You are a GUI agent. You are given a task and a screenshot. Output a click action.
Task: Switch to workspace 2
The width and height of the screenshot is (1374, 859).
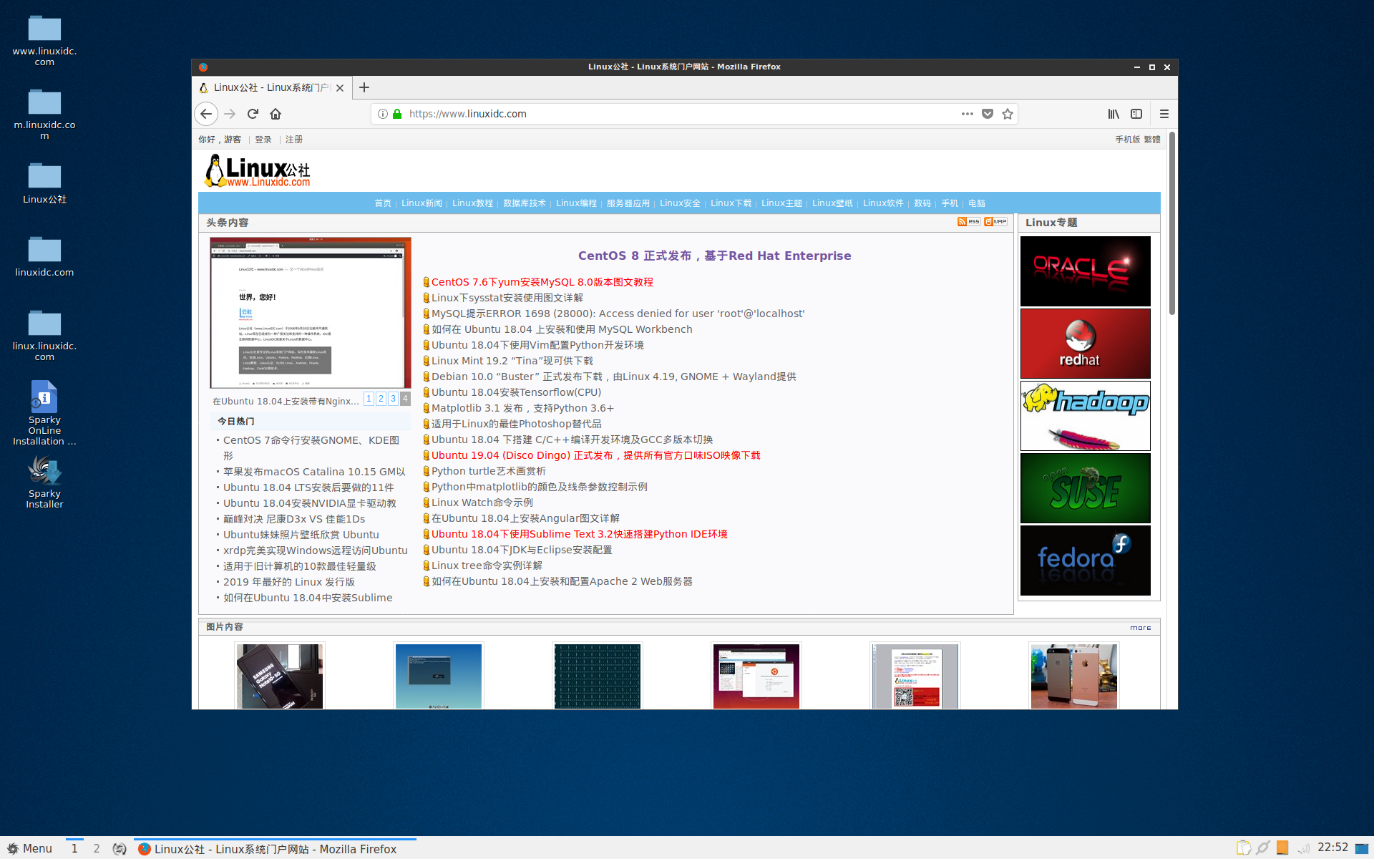click(x=97, y=848)
